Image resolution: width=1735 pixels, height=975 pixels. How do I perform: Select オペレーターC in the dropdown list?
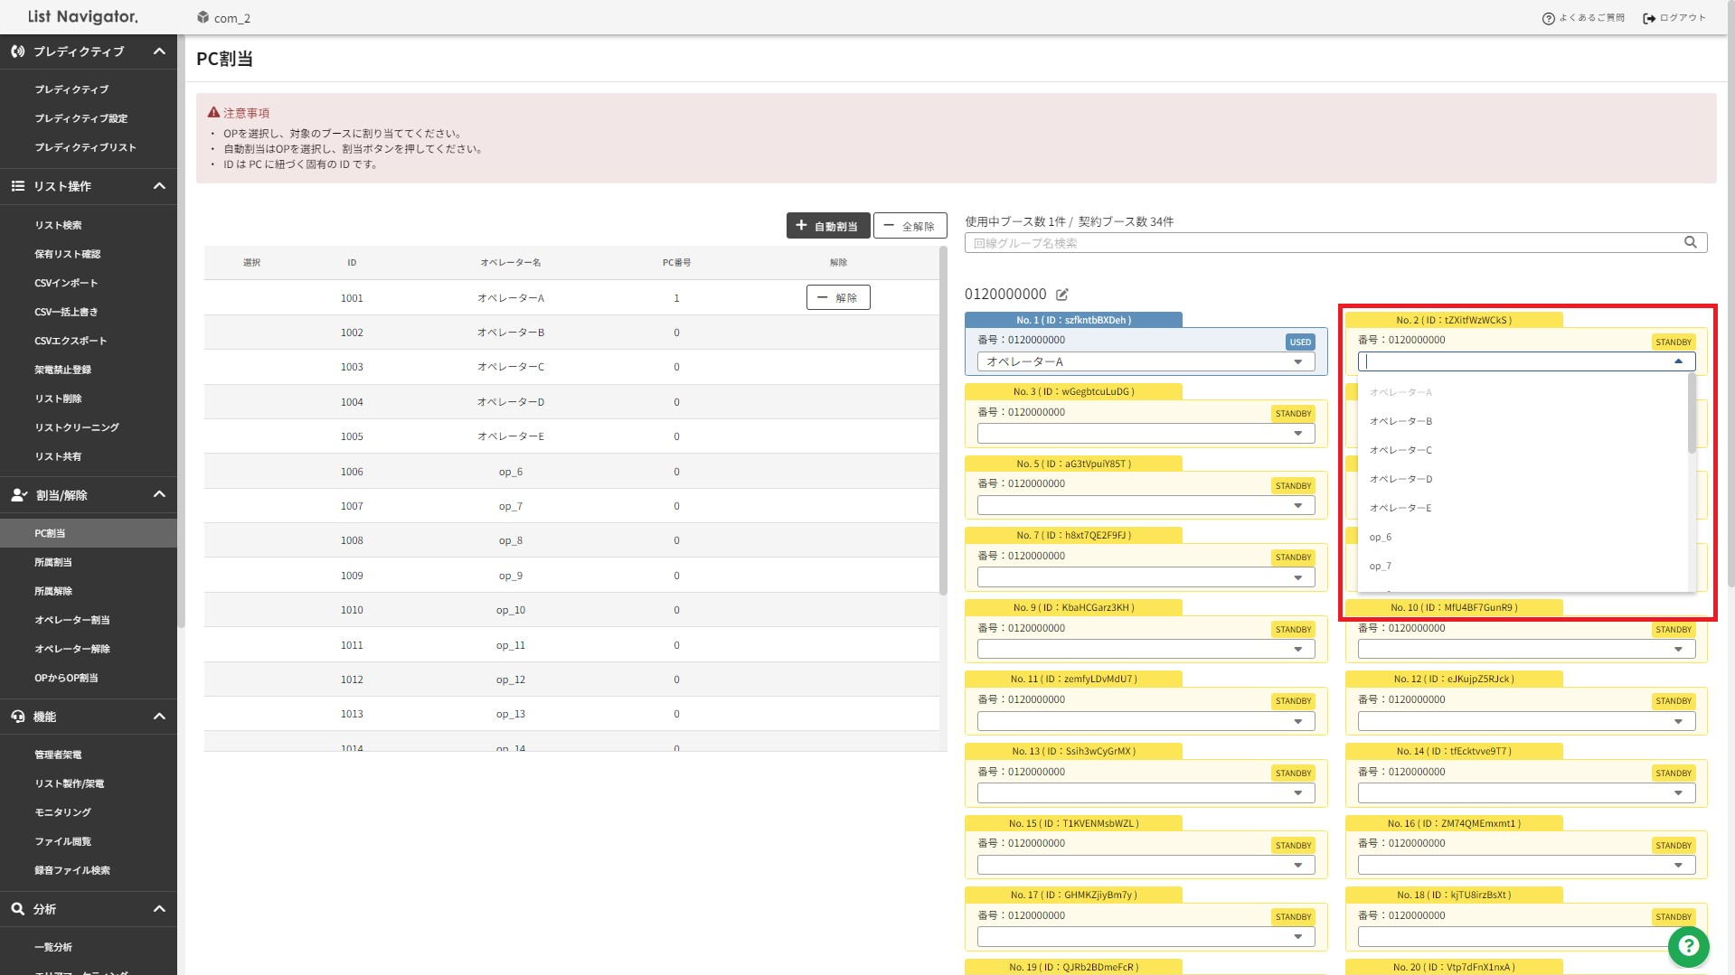1523,450
